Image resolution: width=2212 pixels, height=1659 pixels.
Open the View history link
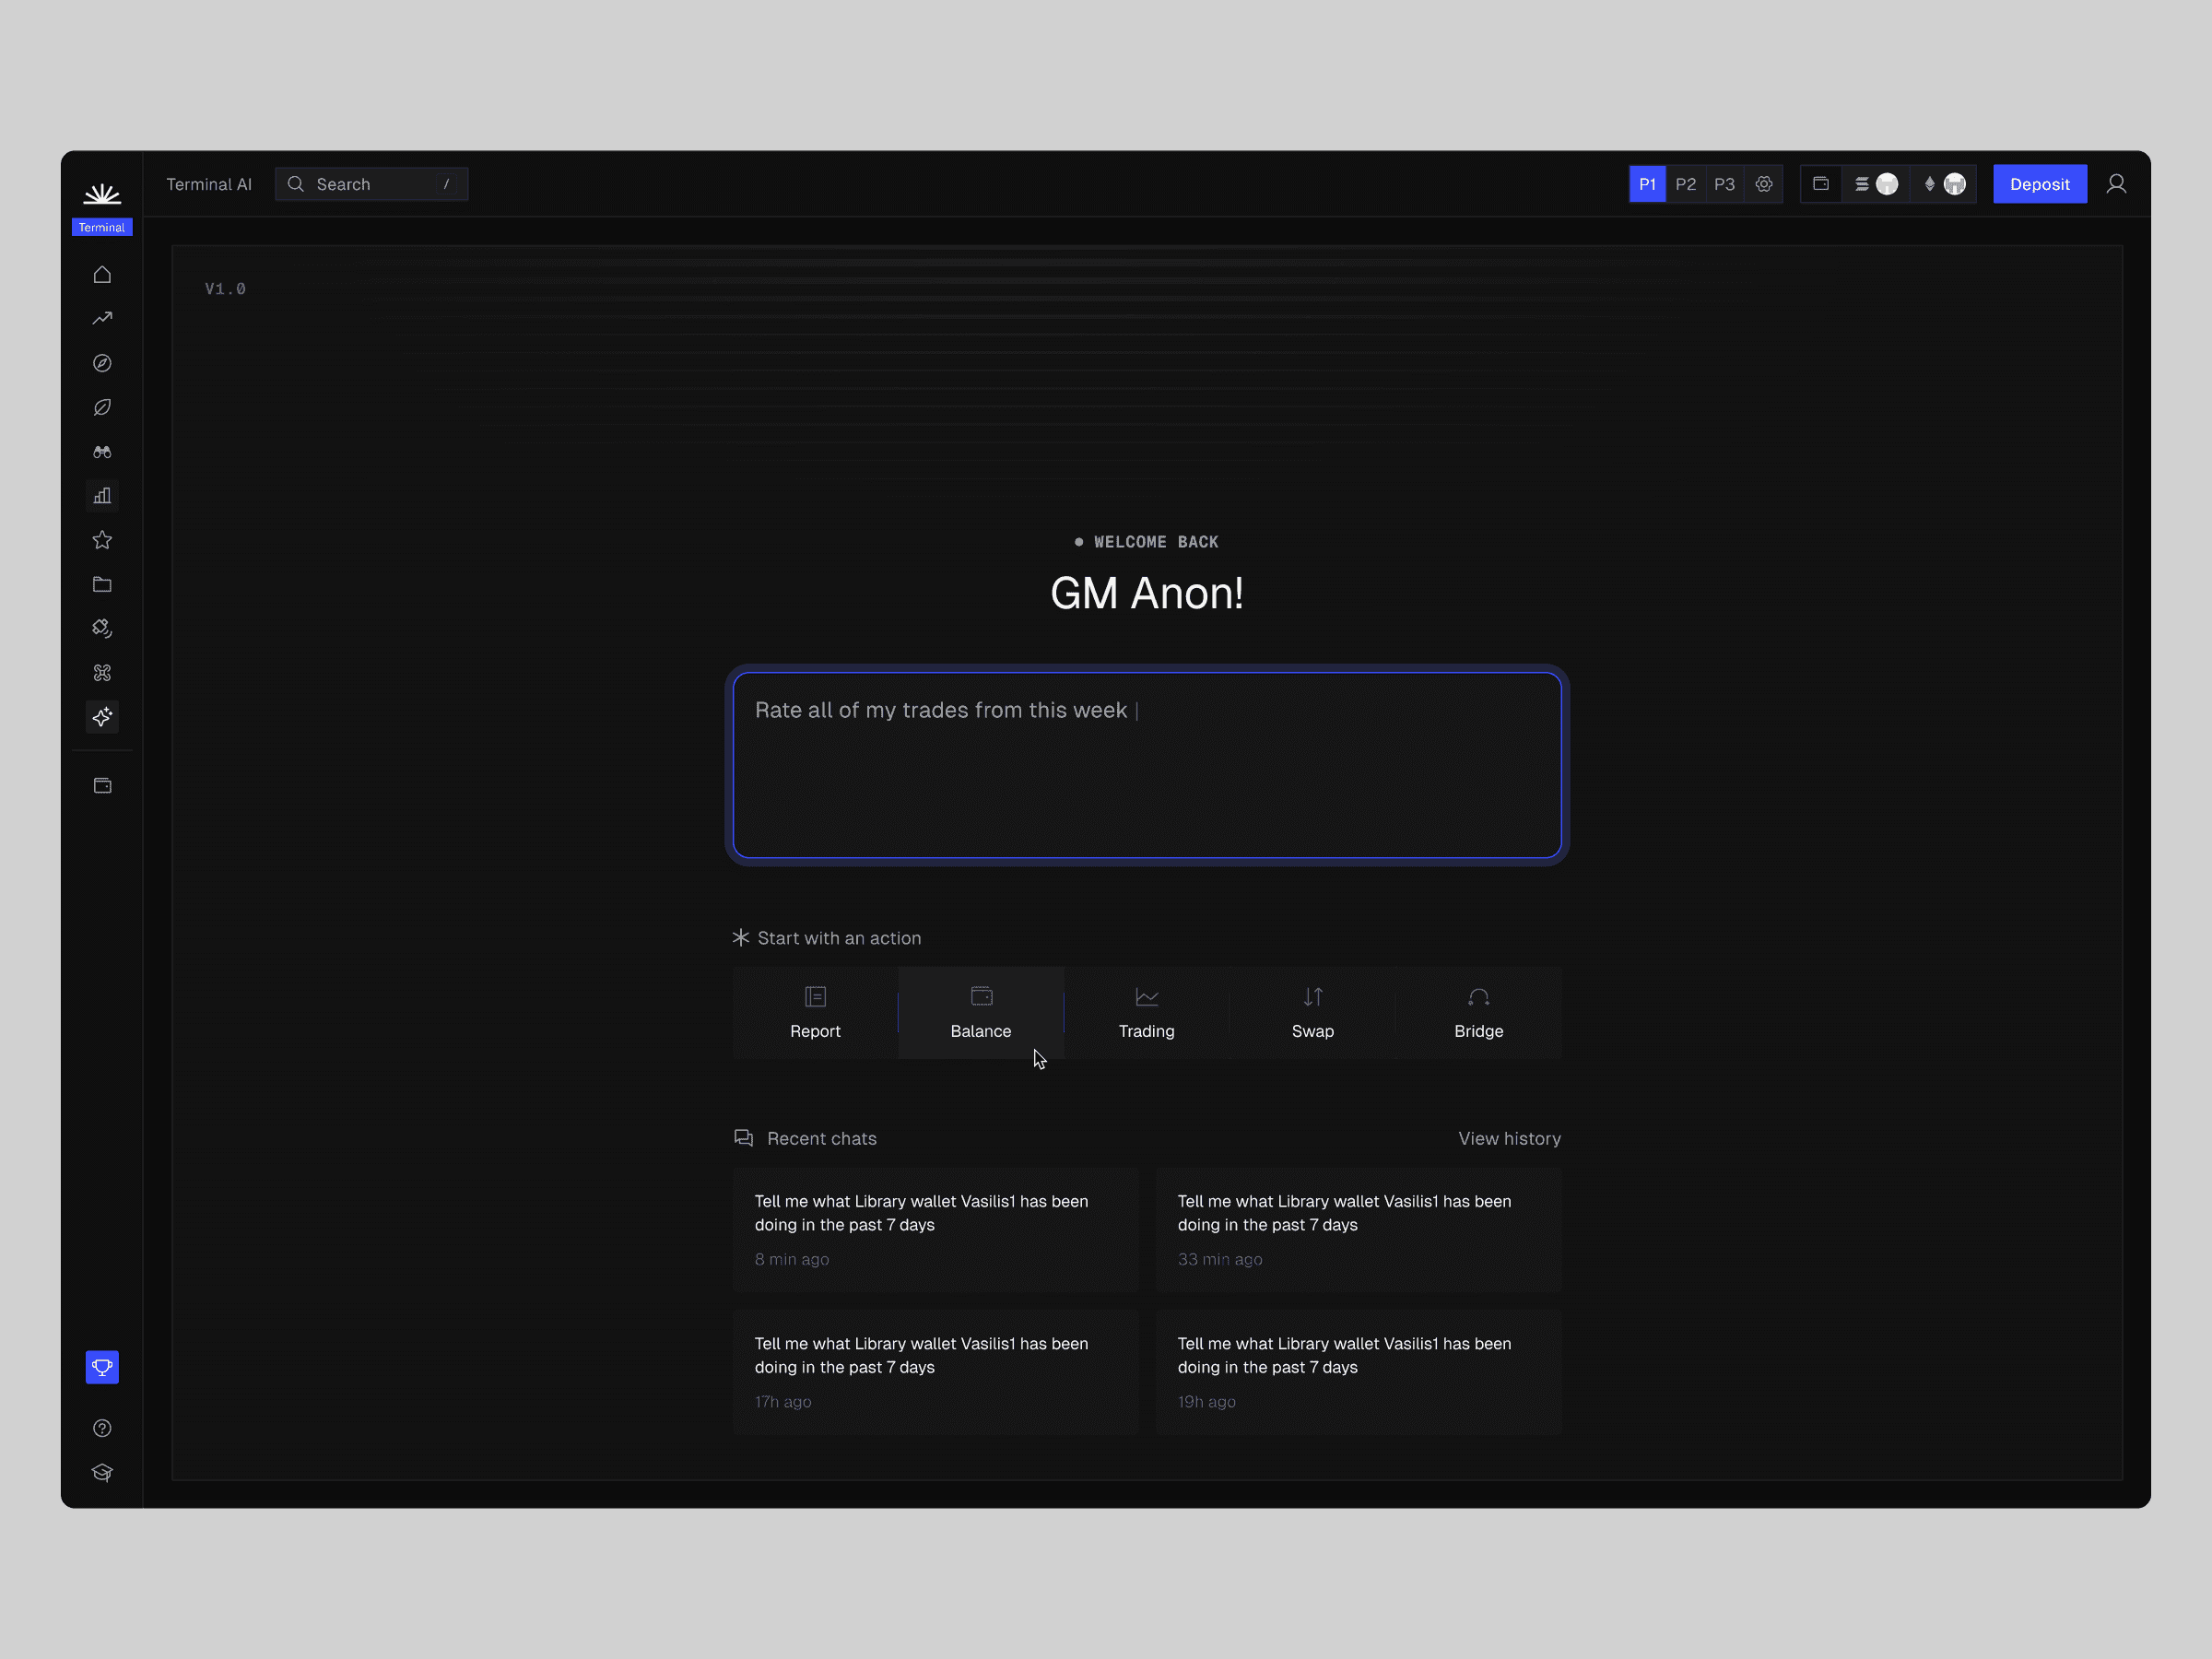1508,1138
